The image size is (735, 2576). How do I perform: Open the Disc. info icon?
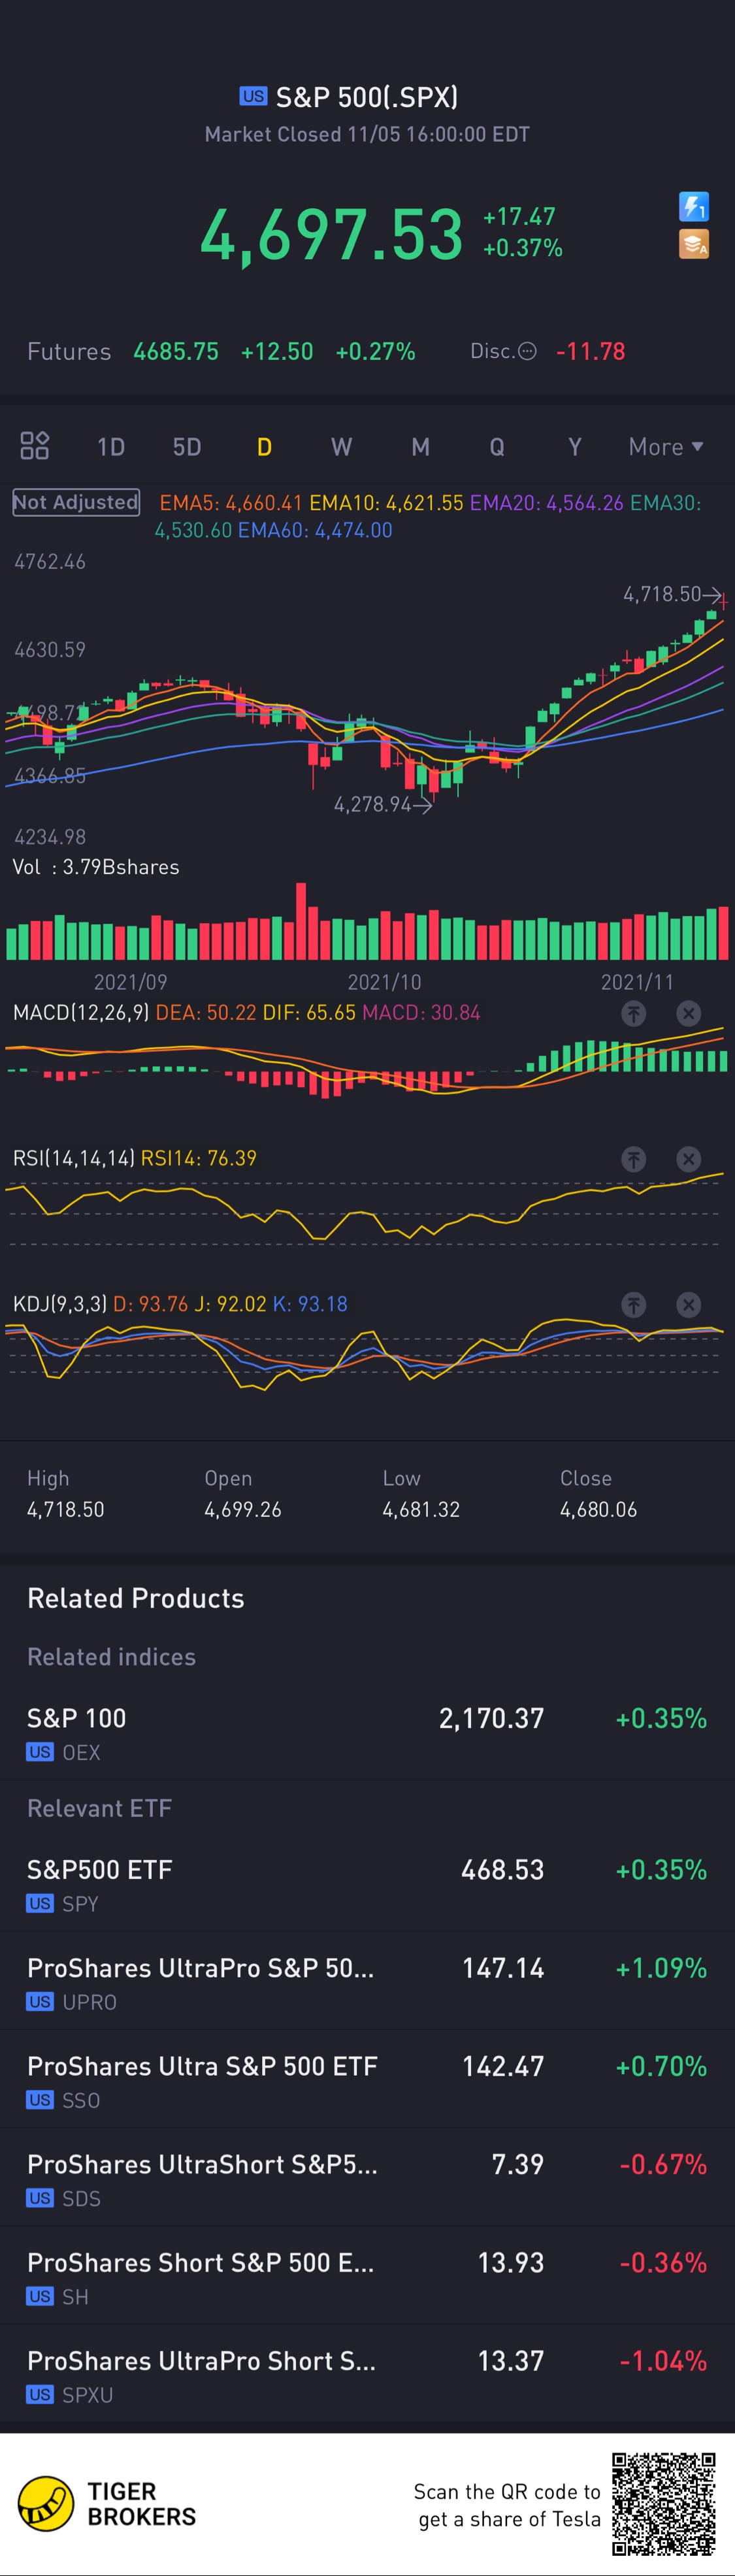[x=528, y=351]
